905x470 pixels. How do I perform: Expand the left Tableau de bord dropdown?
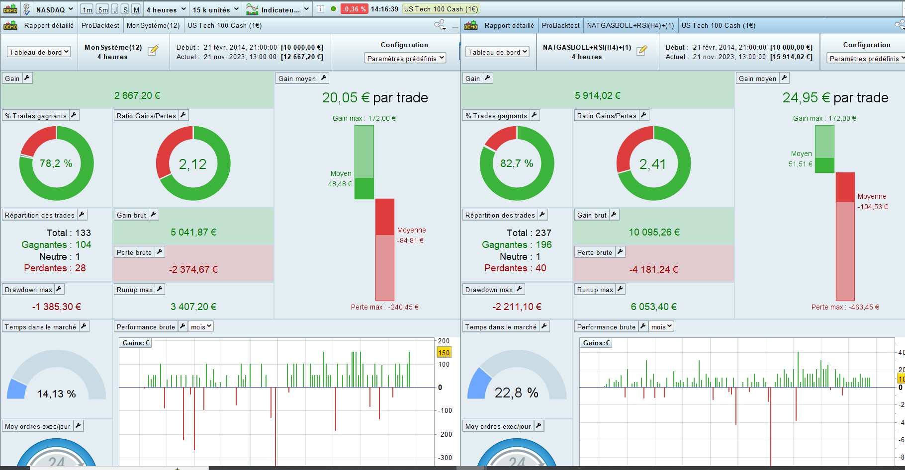click(x=39, y=52)
